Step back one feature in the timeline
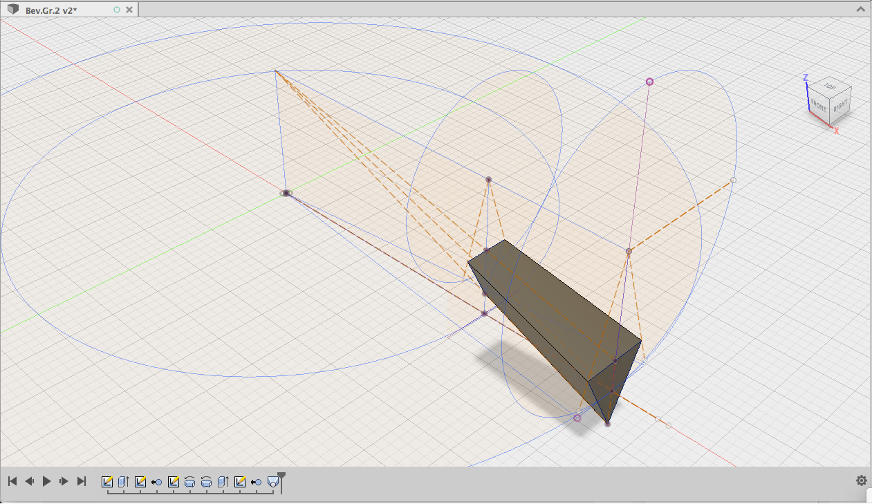This screenshot has width=872, height=504. pyautogui.click(x=30, y=481)
